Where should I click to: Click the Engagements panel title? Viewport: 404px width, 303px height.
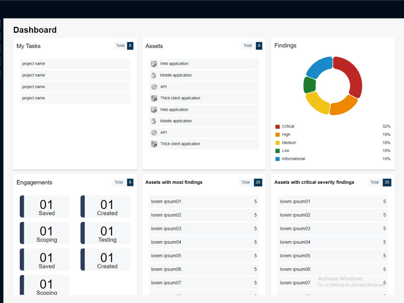(34, 183)
